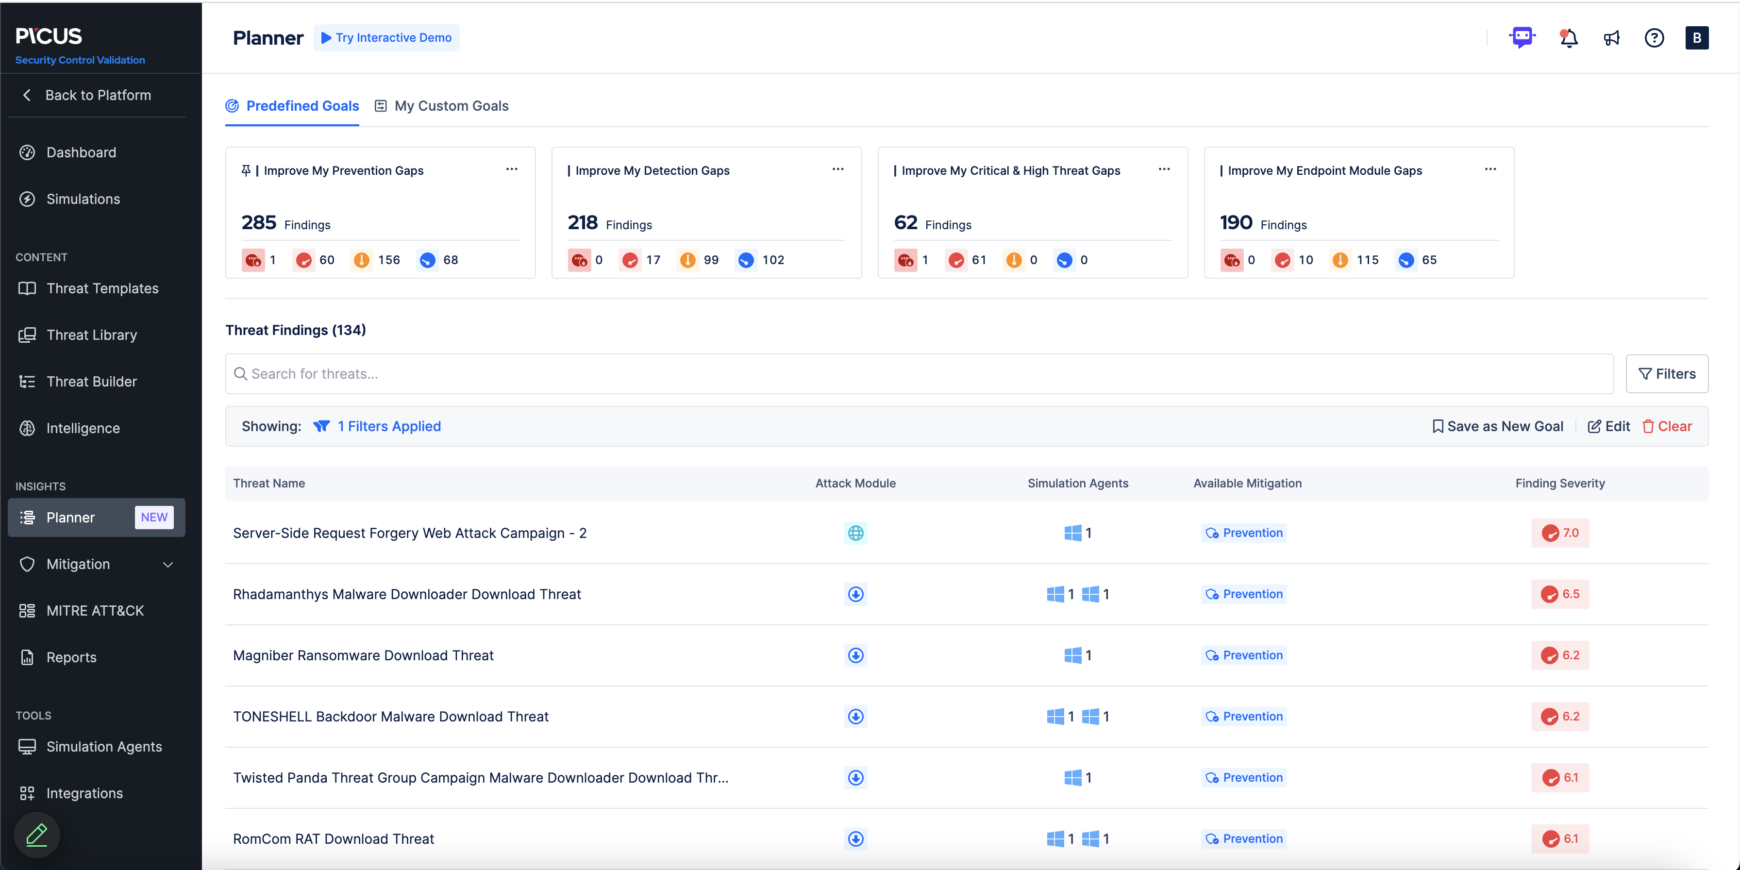1740x870 pixels.
Task: Open options menu on Detection Gaps card
Action: click(x=837, y=169)
